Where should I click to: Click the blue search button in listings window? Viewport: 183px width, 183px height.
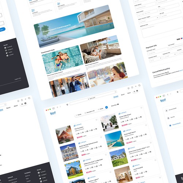(107, 107)
